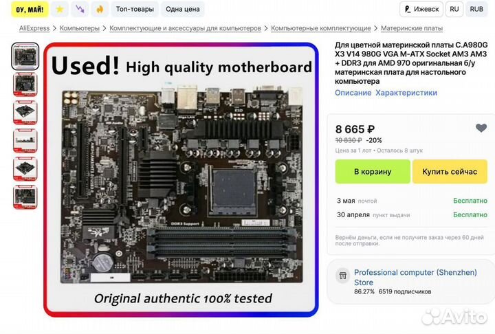The image size is (495, 334).
Task: Open the falling-price chart arrow icon
Action: [80, 9]
